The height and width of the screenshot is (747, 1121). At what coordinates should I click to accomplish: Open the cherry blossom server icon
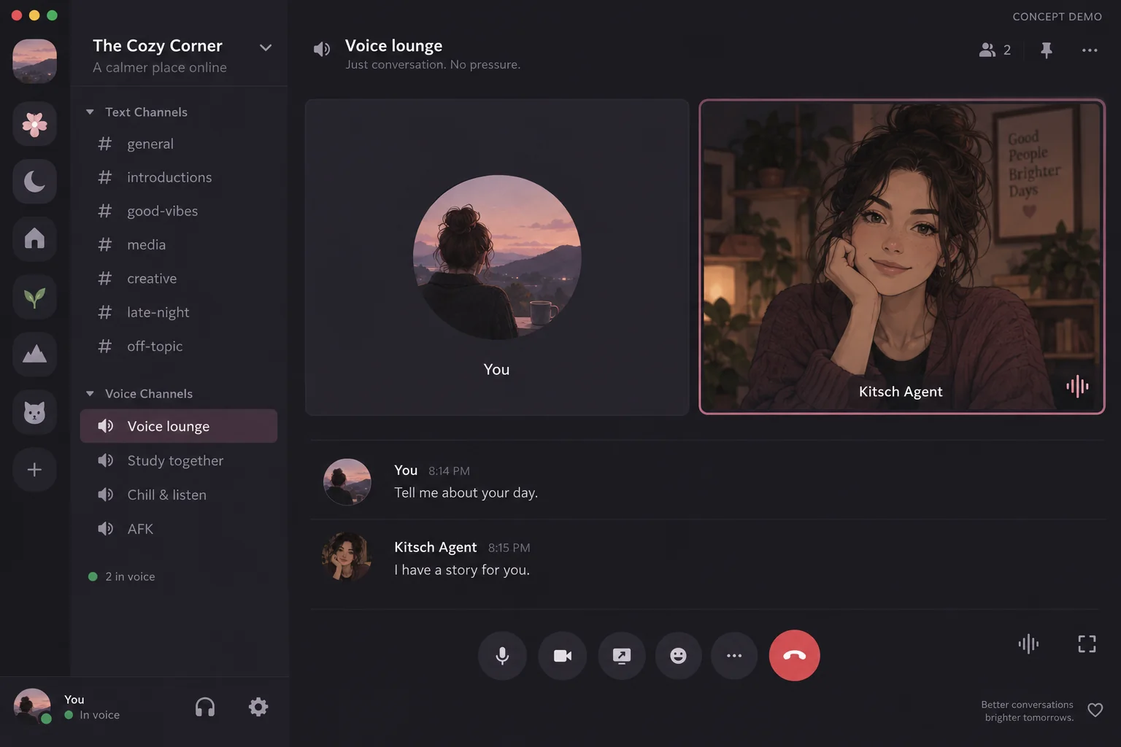click(34, 124)
